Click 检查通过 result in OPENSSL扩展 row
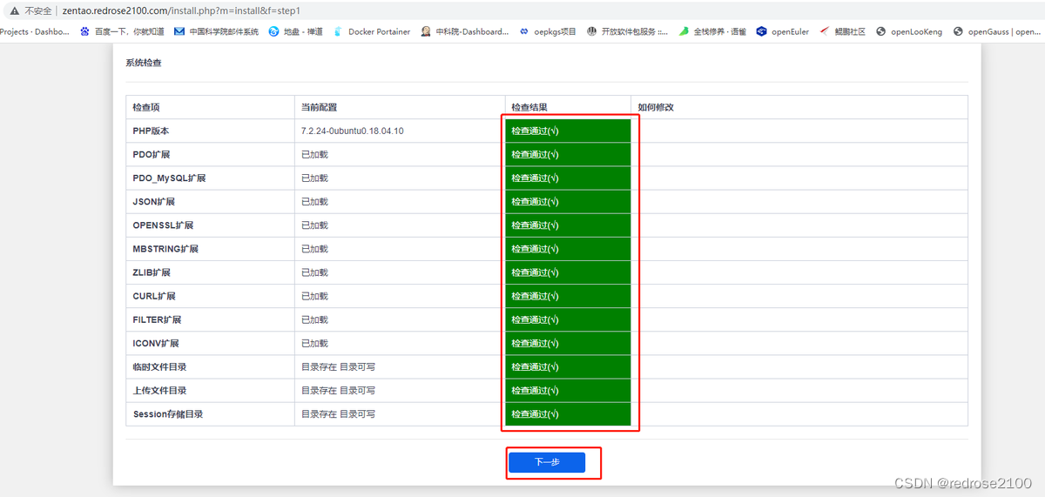This screenshot has width=1045, height=497. tap(568, 225)
